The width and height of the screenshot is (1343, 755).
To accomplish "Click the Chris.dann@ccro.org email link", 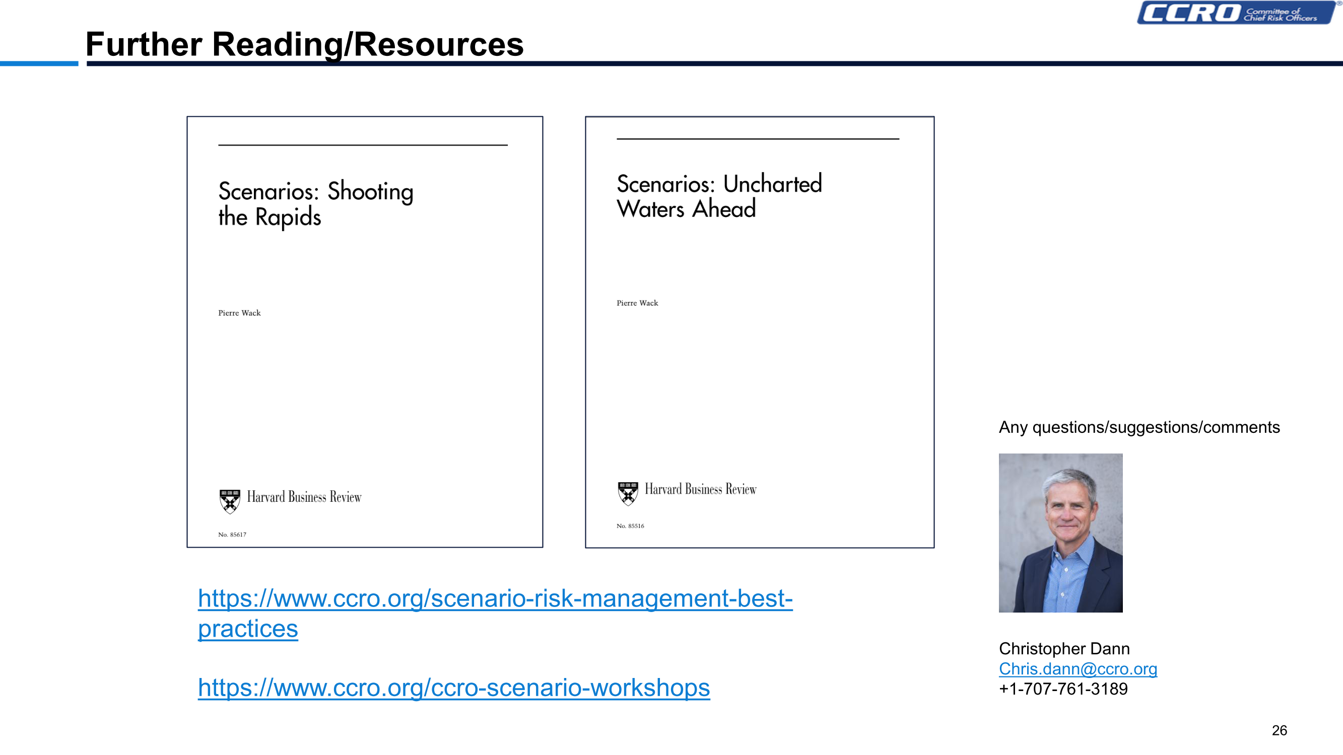I will pyautogui.click(x=1078, y=668).
